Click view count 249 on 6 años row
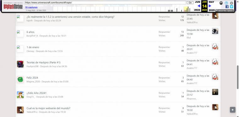Screen dimensions: 239x117 (x=182, y=36)
